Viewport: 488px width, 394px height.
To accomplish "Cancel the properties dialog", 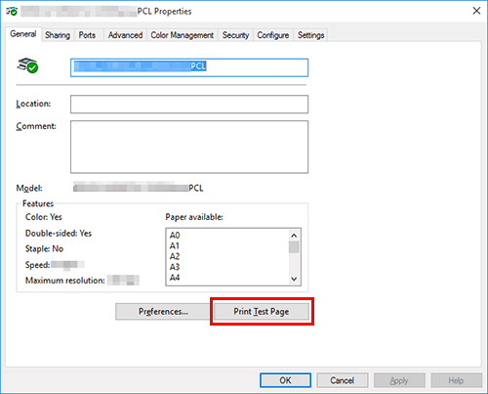I will 343,380.
